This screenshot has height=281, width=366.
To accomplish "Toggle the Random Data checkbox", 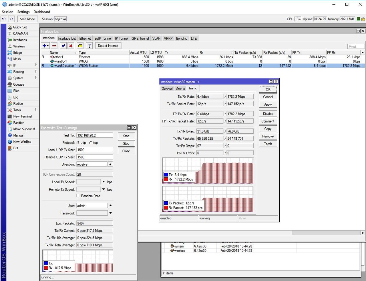I will click(78, 196).
